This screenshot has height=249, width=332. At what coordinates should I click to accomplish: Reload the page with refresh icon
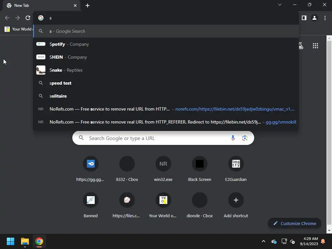click(x=28, y=18)
